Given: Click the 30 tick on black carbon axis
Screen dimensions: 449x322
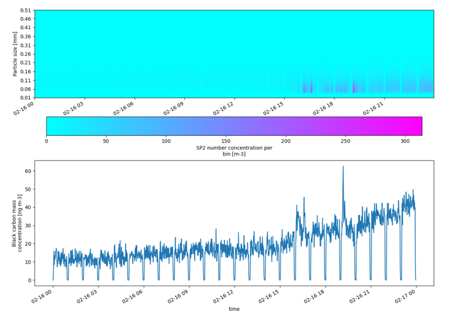Looking at the screenshot, I should (x=28, y=226).
